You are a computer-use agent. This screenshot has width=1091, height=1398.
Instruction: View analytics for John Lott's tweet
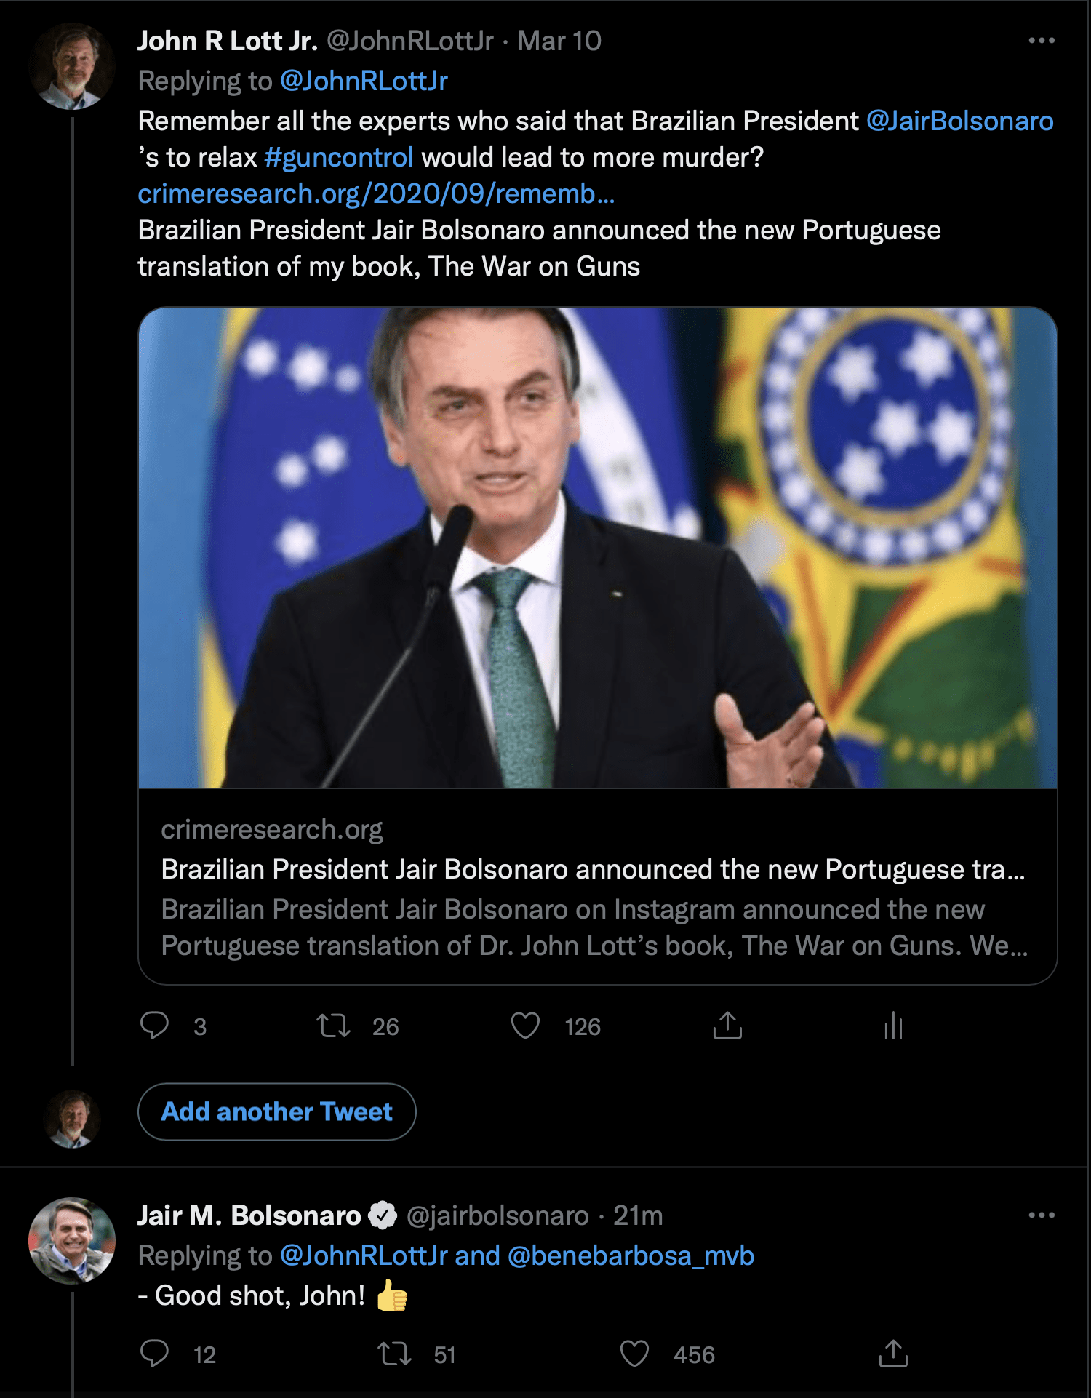[x=893, y=1026]
